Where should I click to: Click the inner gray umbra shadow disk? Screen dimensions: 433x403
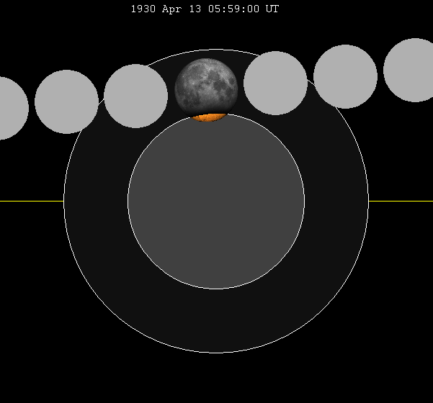[x=216, y=201]
